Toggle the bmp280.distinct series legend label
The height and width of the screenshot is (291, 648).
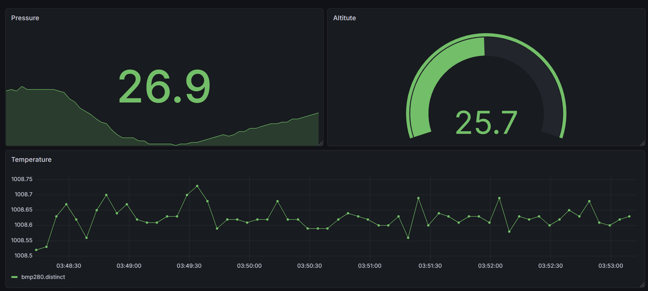pos(43,277)
